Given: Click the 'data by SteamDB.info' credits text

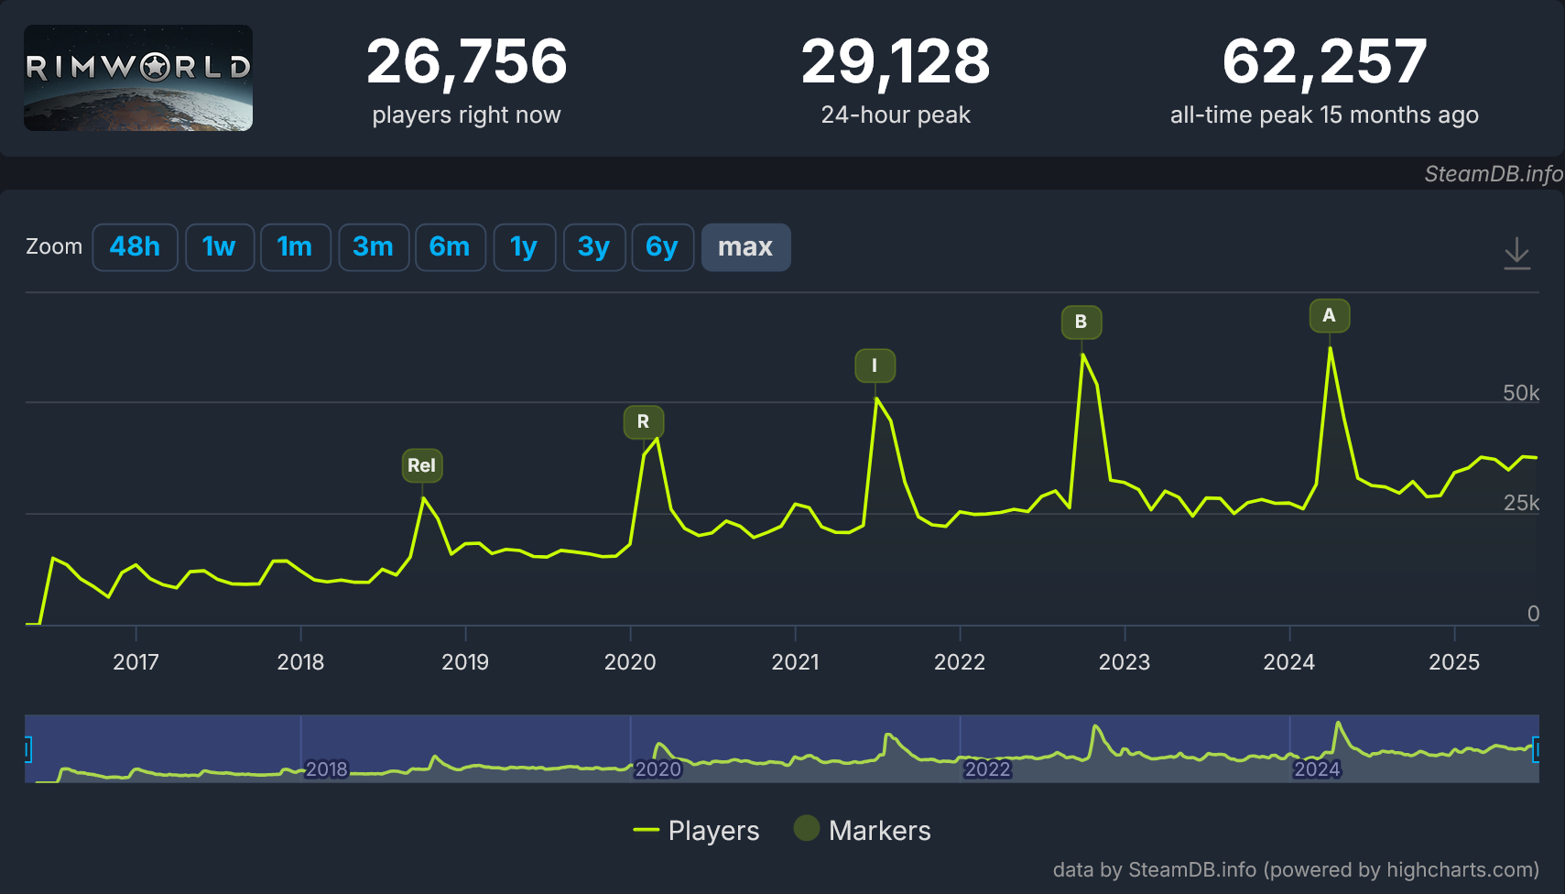Looking at the screenshot, I should pyautogui.click(x=1296, y=869).
